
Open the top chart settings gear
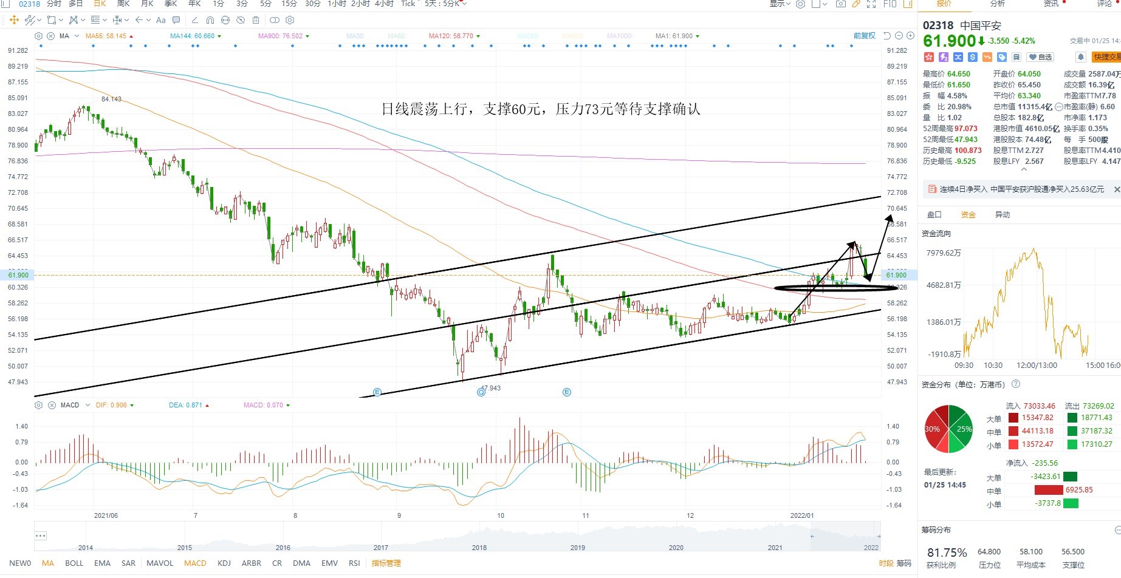pyautogui.click(x=801, y=4)
